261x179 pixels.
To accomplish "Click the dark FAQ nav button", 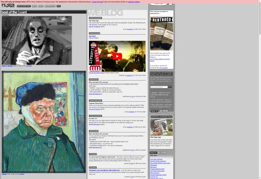I will (58, 6).
